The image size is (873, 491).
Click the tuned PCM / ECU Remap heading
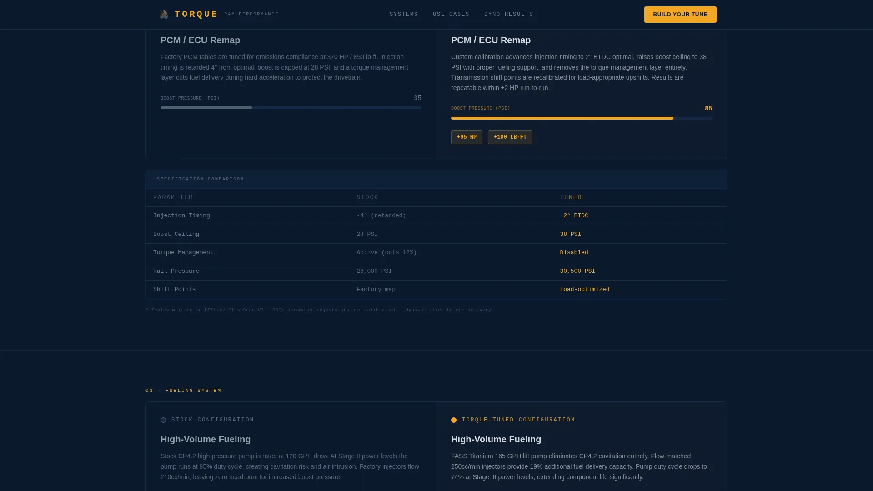(x=491, y=40)
